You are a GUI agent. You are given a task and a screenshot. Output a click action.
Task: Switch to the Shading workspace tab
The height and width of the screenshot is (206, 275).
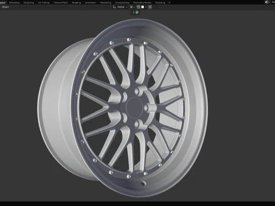click(76, 3)
